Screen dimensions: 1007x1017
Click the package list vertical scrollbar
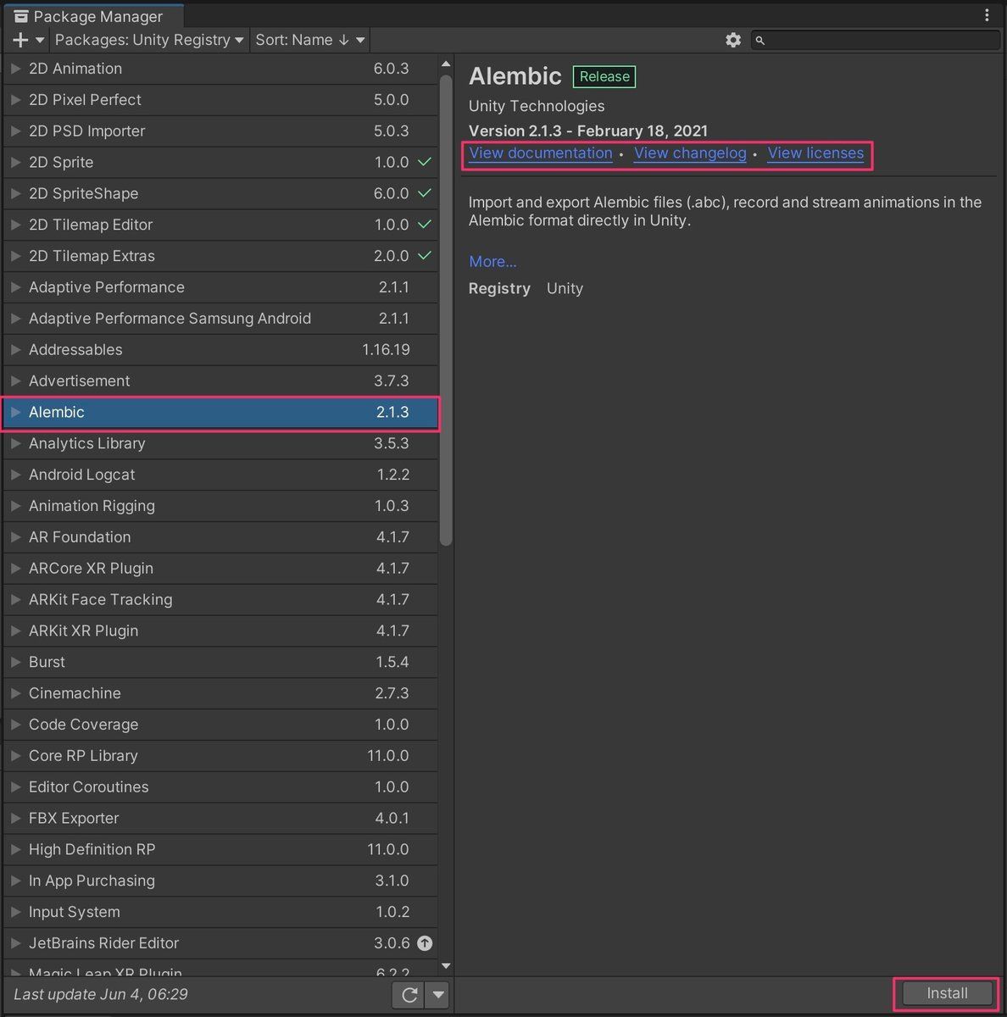(x=446, y=310)
